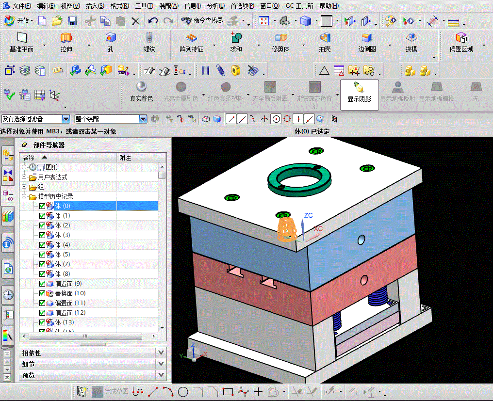This screenshot has width=493, height=401.
Task: Click the Edge Blend (边倒圆) icon
Action: (367, 38)
